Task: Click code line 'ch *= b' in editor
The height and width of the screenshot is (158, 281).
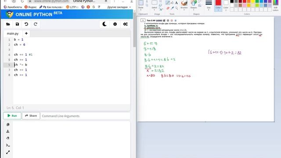Action: [x=21, y=65]
